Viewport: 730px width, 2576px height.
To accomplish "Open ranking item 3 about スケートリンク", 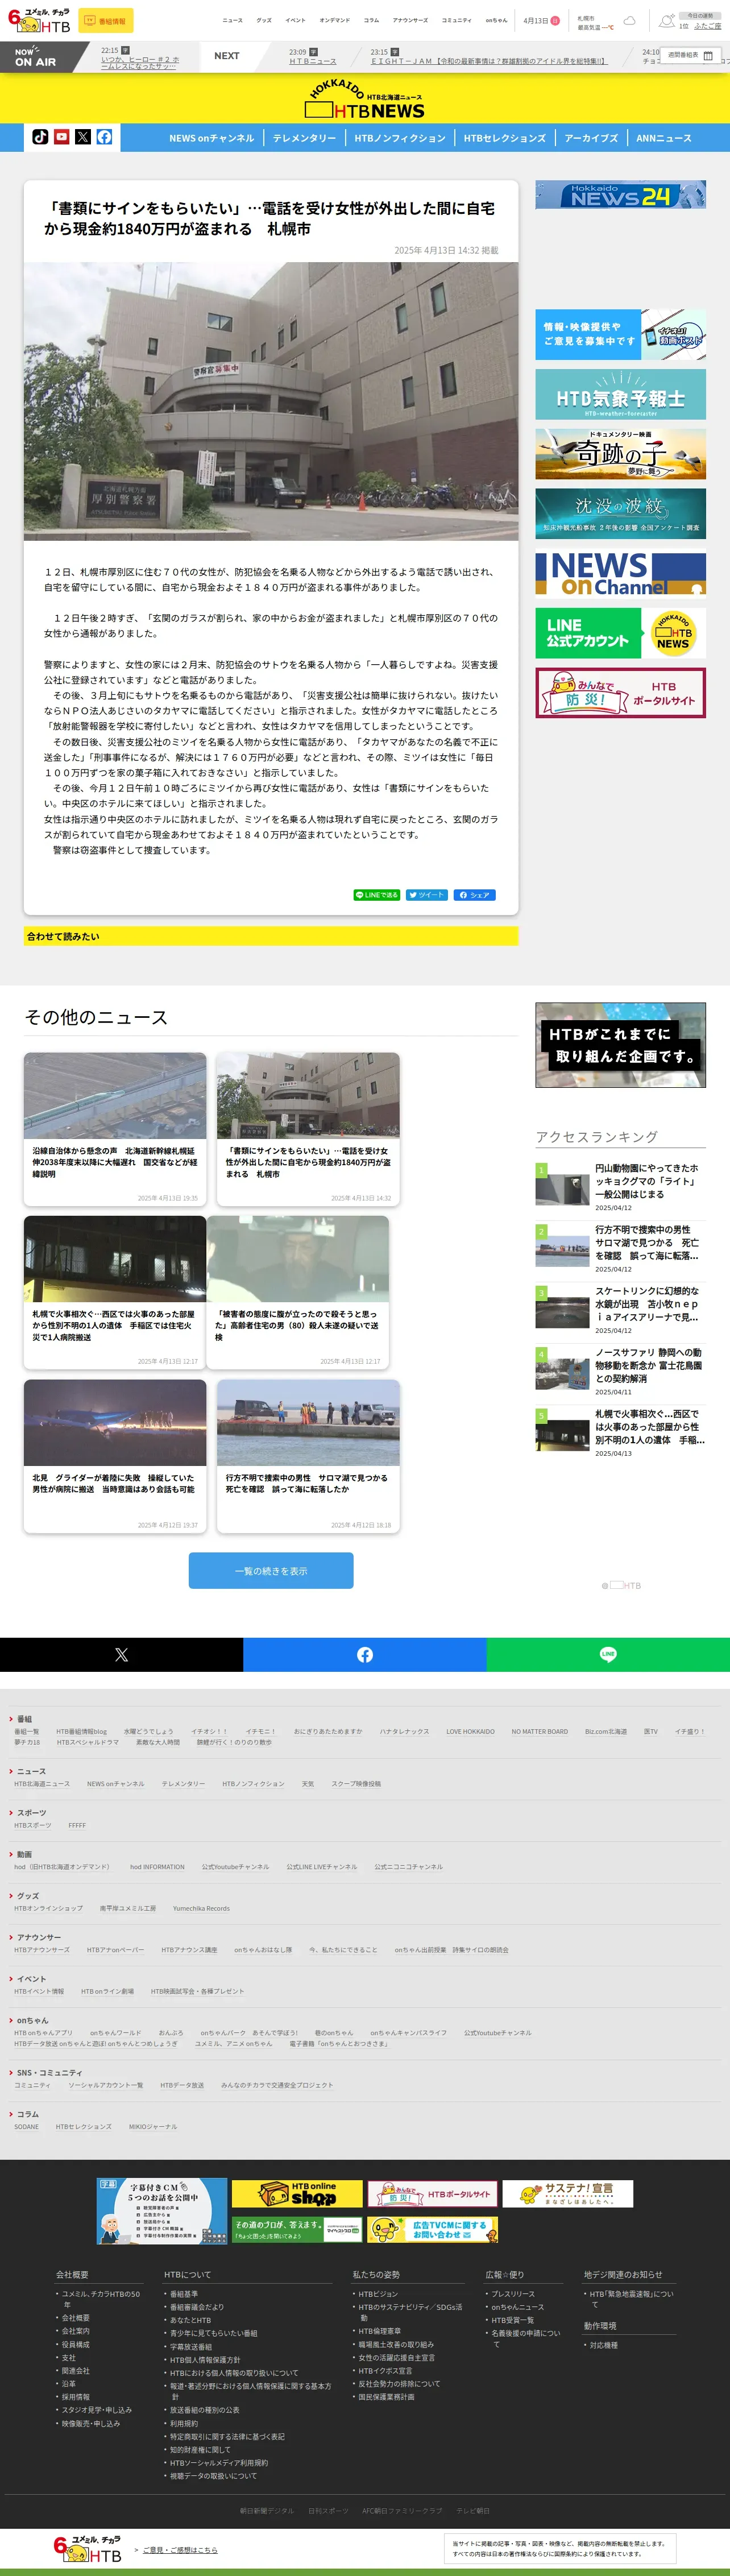I will coord(620,1310).
